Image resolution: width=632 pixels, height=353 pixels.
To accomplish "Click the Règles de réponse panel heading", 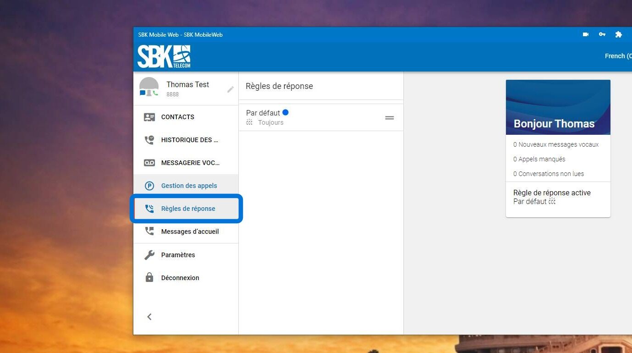I will pyautogui.click(x=279, y=86).
